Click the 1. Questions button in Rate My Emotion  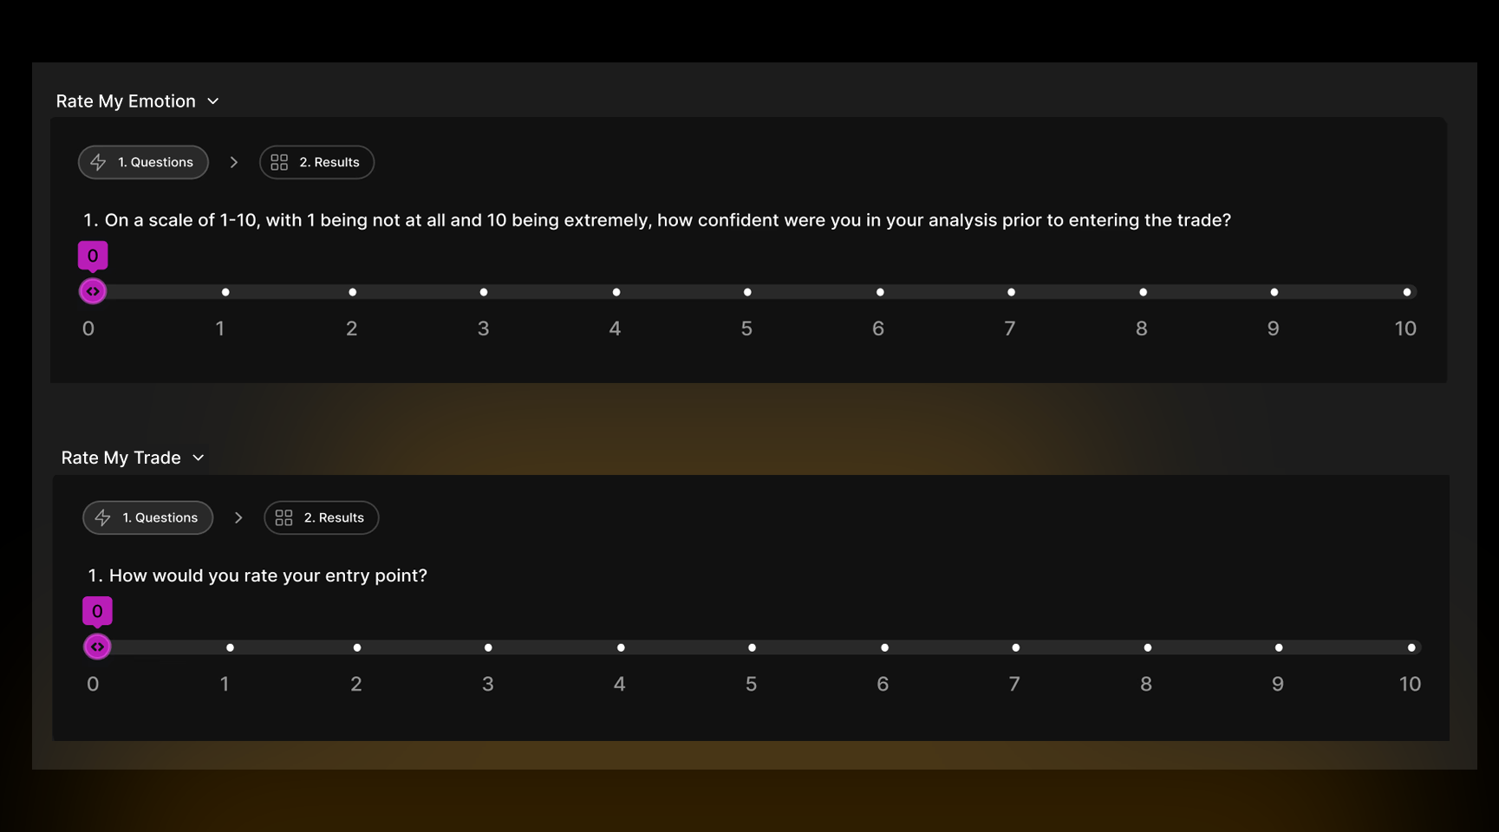pos(143,162)
